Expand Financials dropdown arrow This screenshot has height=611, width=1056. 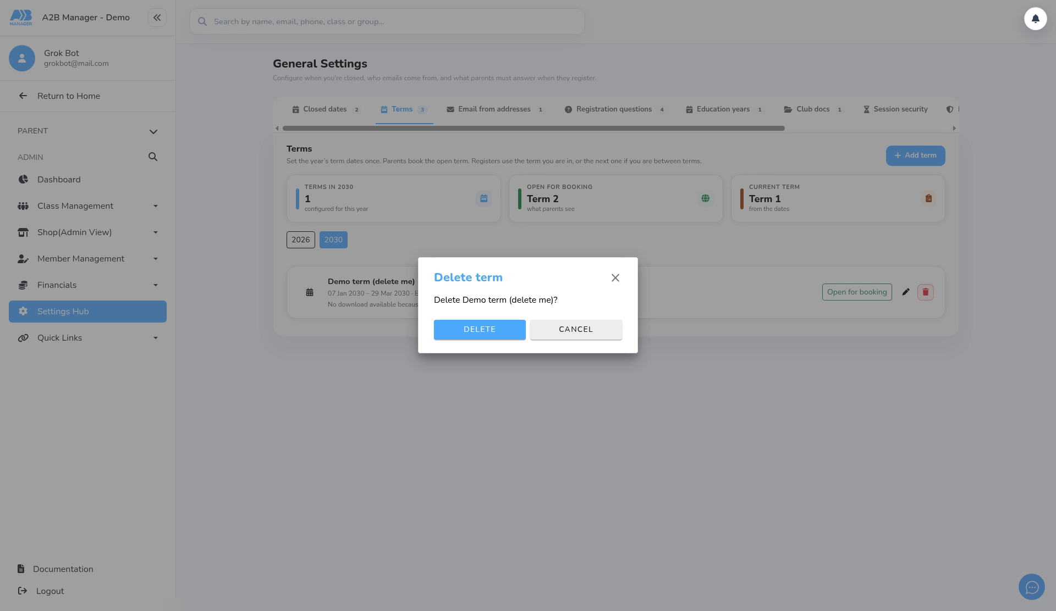[x=156, y=285]
